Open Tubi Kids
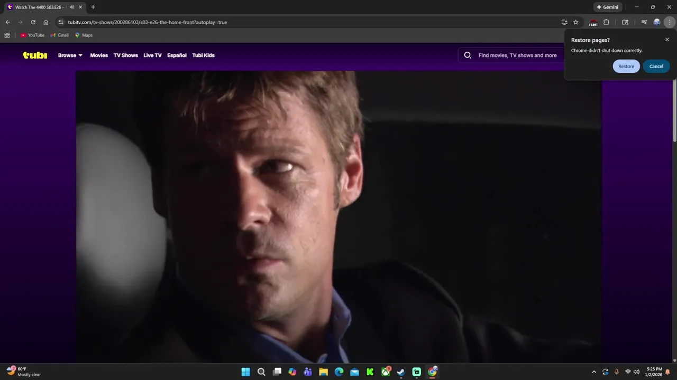The height and width of the screenshot is (380, 677). pyautogui.click(x=203, y=55)
